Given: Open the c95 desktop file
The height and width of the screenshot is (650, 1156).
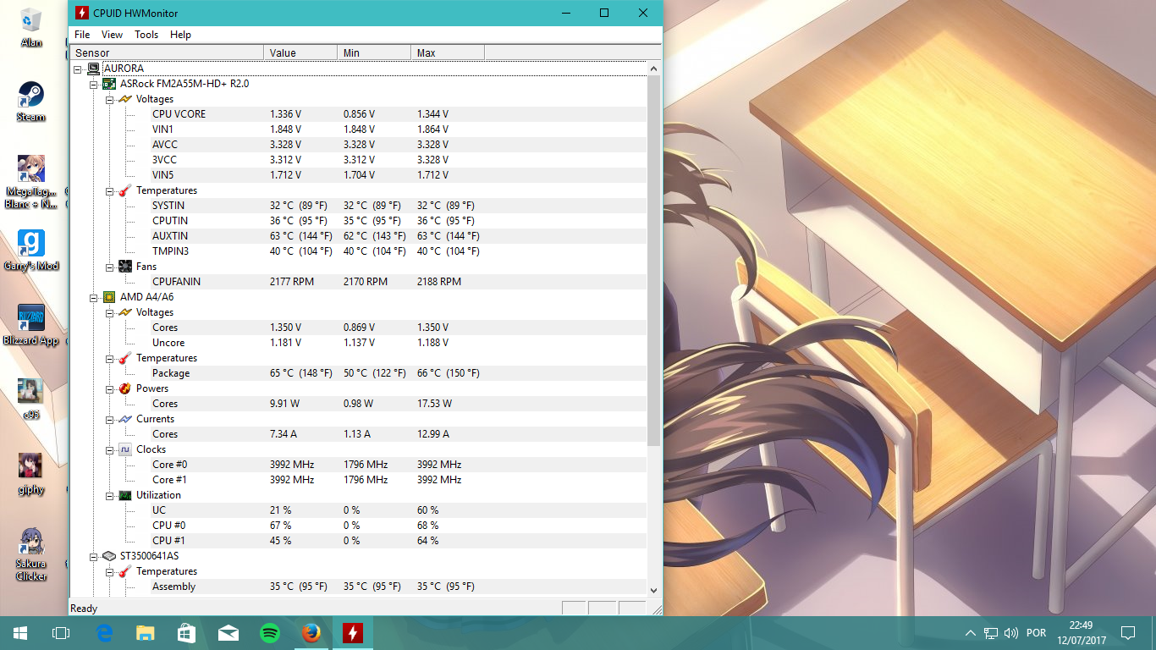Looking at the screenshot, I should pyautogui.click(x=31, y=399).
